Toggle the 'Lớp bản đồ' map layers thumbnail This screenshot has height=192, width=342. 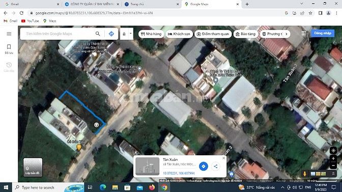click(x=33, y=167)
